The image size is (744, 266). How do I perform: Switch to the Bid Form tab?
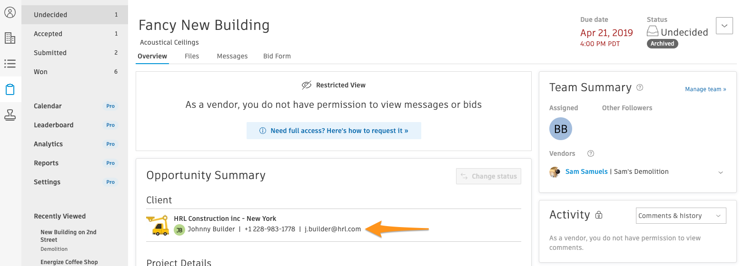click(277, 56)
